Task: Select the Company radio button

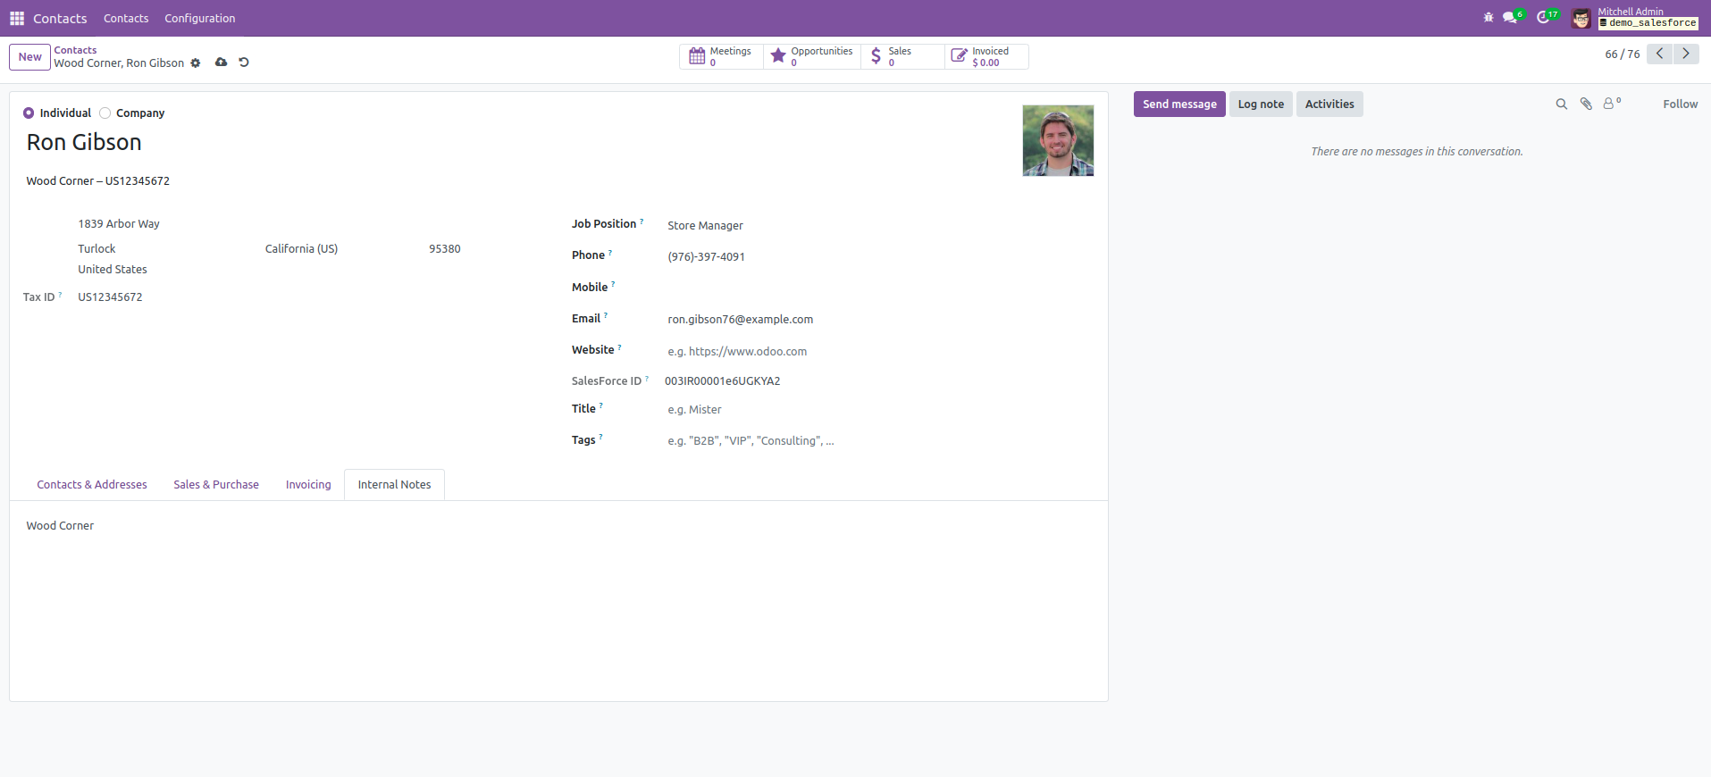Action: click(105, 113)
